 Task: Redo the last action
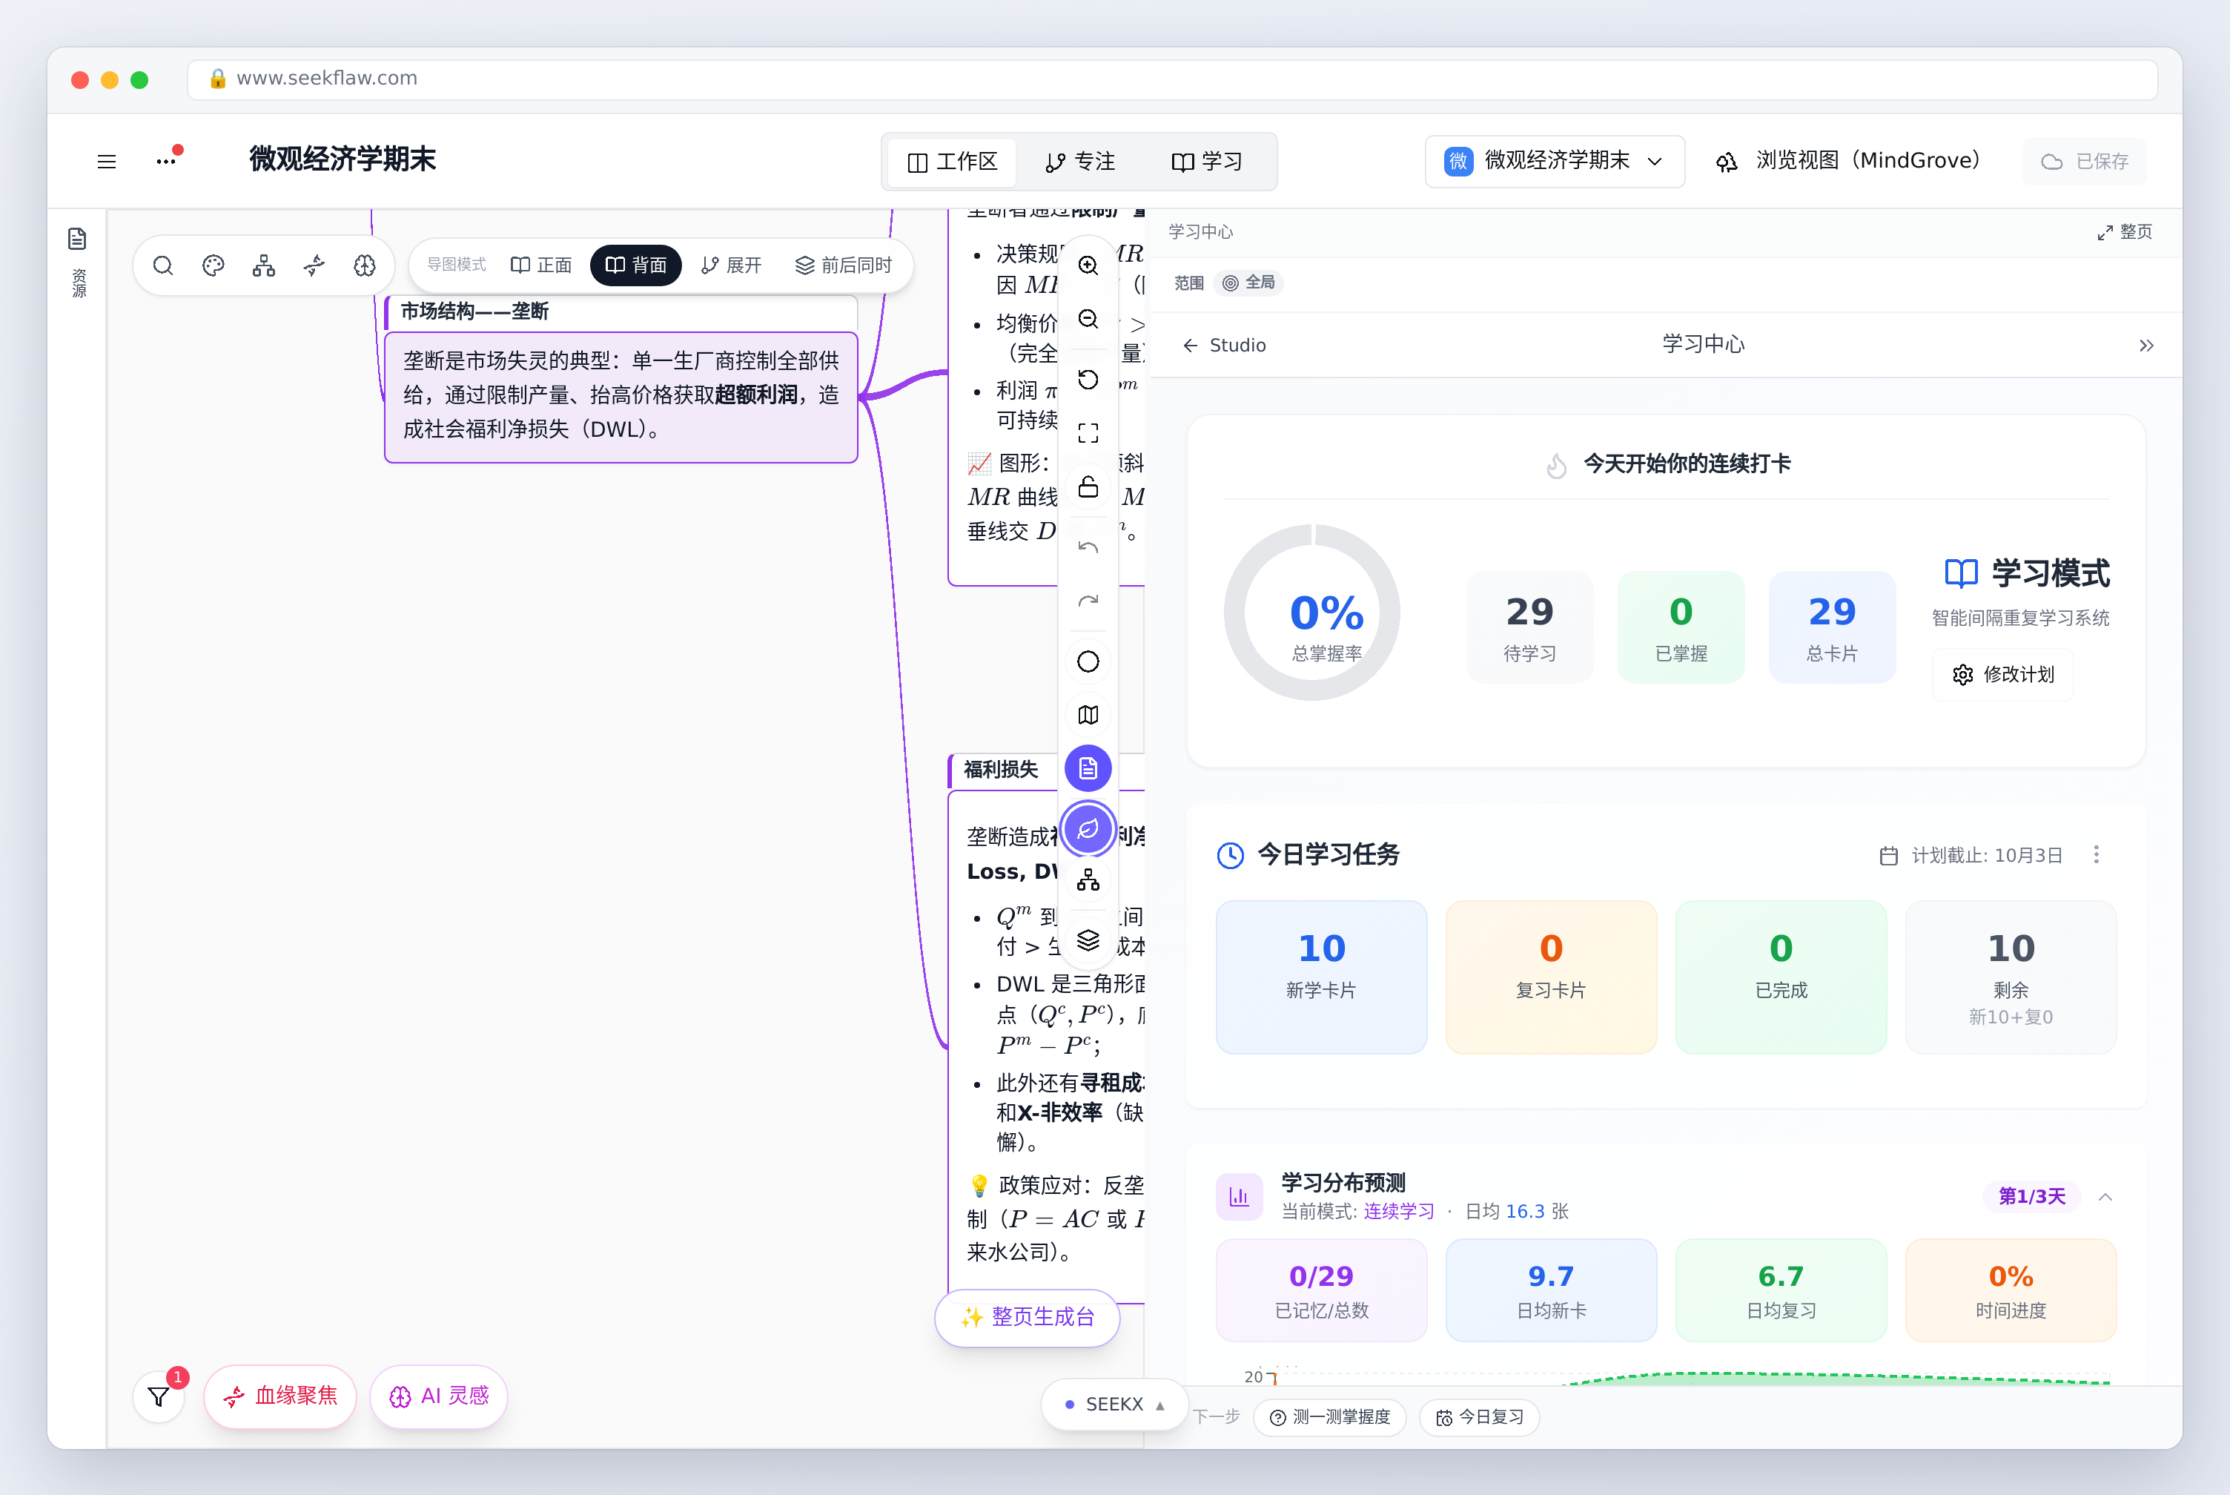coord(1088,601)
